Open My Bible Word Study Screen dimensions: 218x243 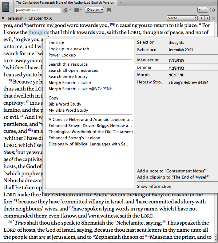68,110
